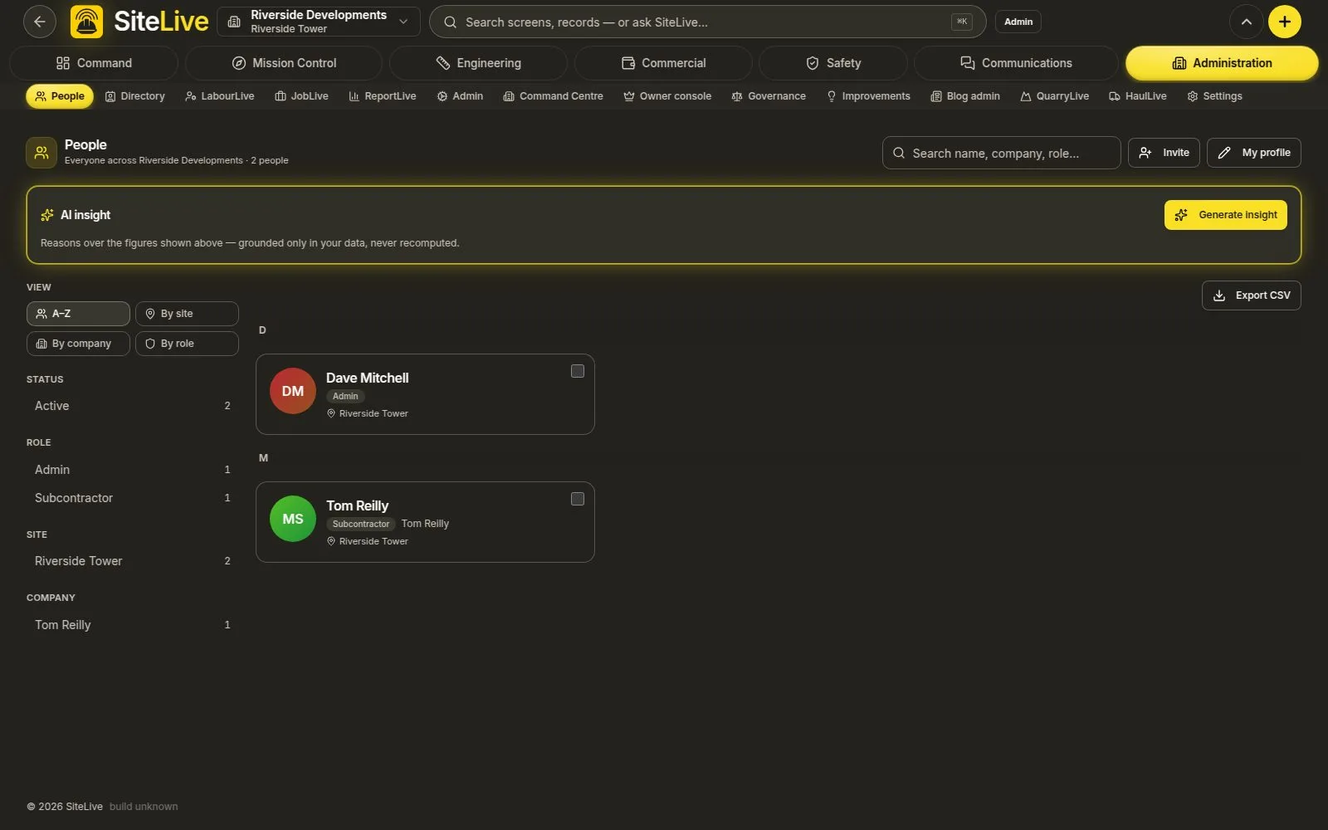
Task: Click the MS avatar
Action: point(293,519)
